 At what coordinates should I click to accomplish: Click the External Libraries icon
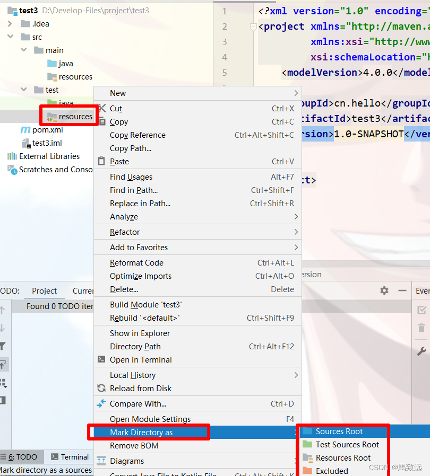coord(12,156)
